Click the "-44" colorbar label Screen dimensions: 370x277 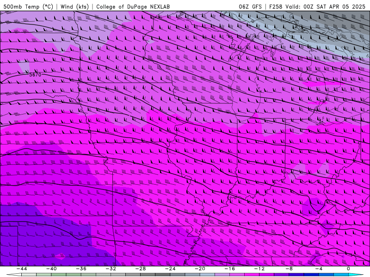(x=22, y=269)
